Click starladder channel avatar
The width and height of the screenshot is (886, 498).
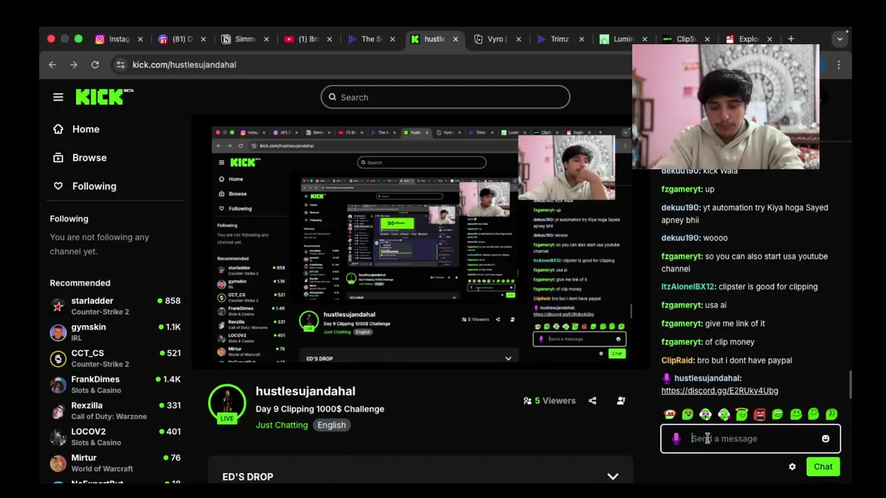coord(58,306)
